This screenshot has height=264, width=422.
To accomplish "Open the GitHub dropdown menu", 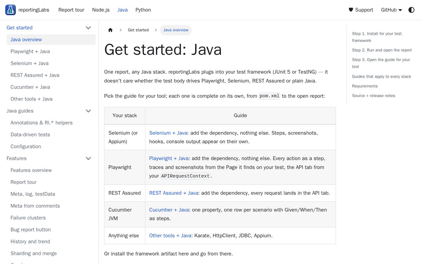I will point(391,10).
